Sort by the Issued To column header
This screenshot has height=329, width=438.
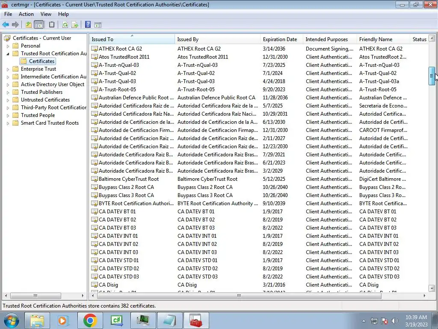(x=132, y=39)
